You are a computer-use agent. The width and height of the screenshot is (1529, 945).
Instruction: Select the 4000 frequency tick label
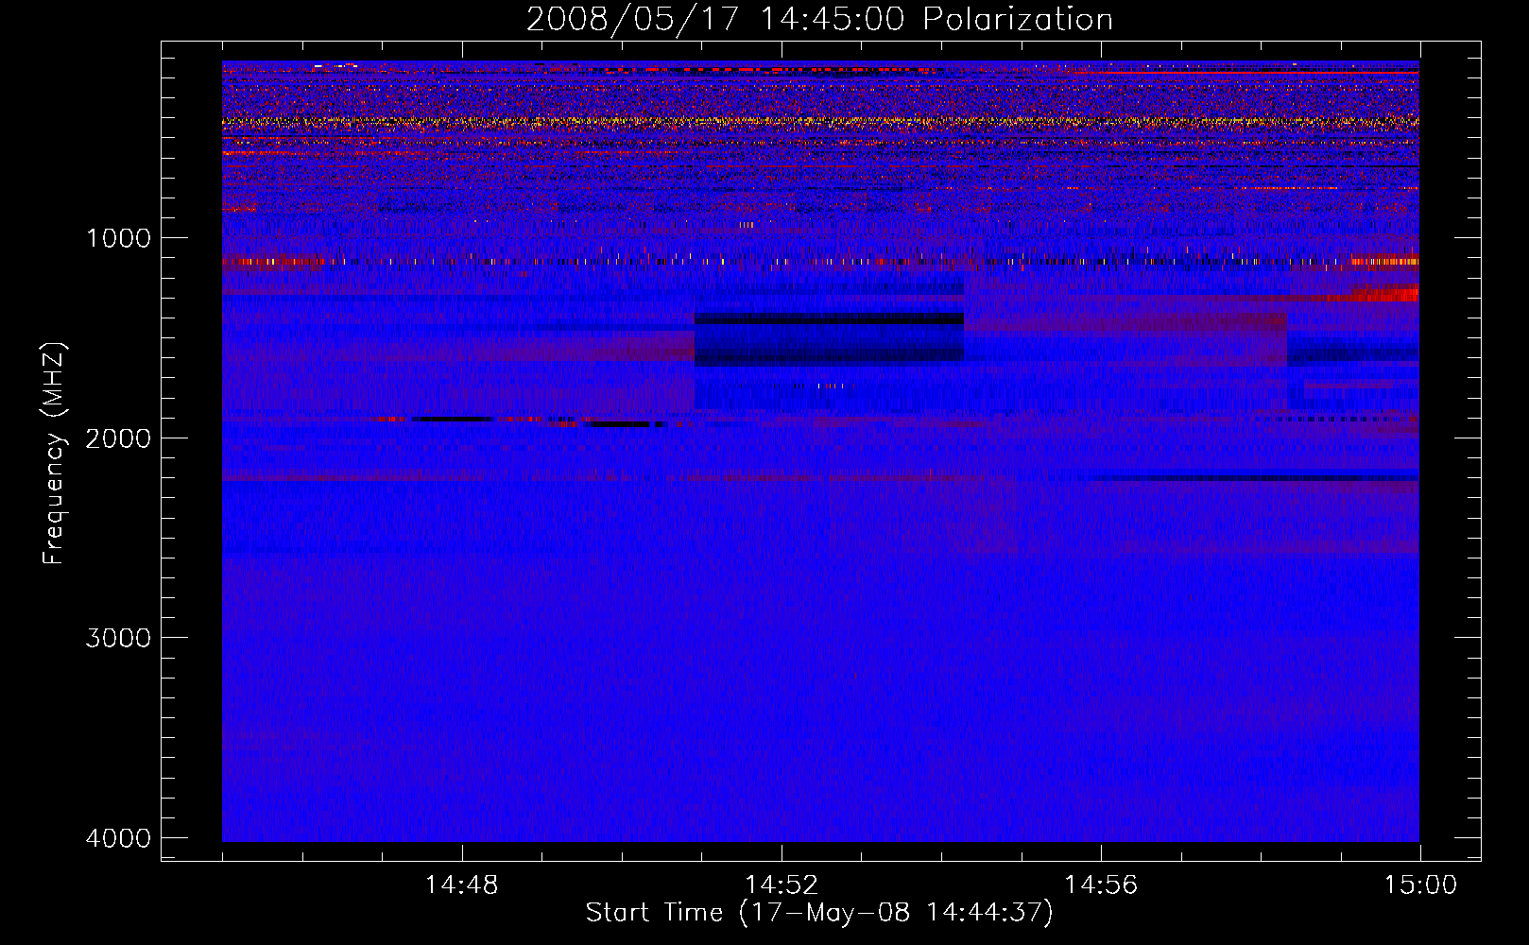(x=118, y=838)
